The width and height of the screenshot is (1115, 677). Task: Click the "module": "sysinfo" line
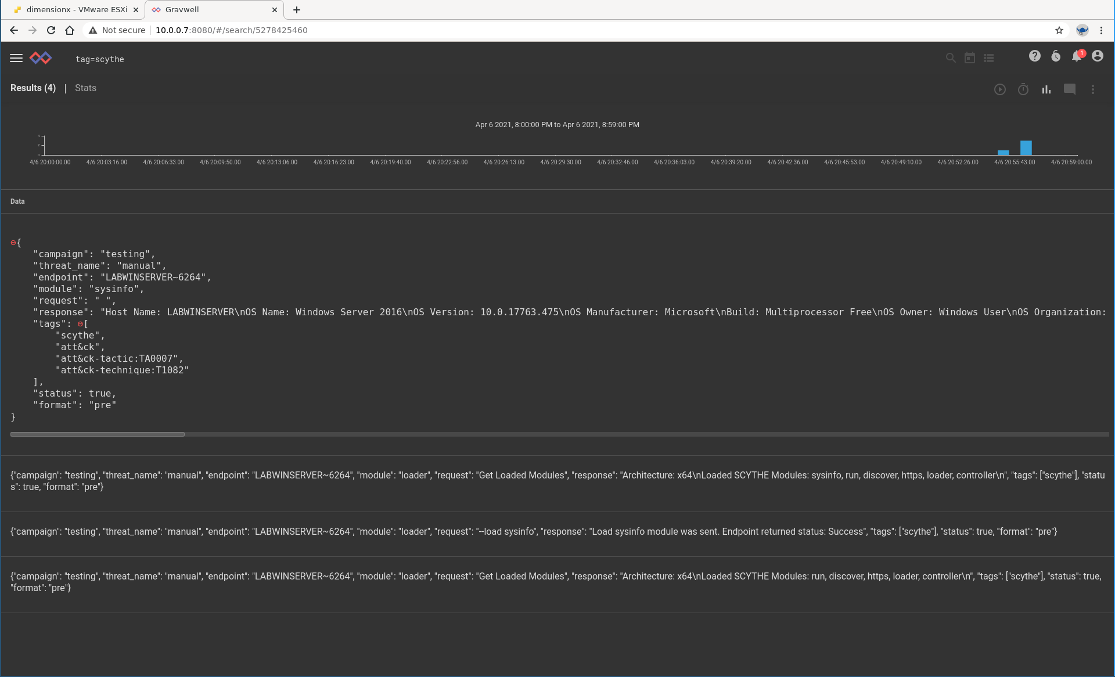pos(88,289)
